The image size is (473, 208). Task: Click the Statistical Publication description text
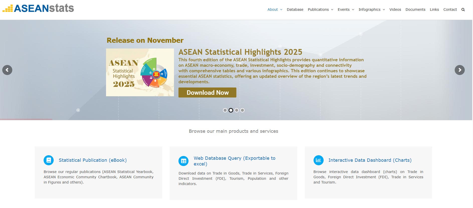(99, 177)
